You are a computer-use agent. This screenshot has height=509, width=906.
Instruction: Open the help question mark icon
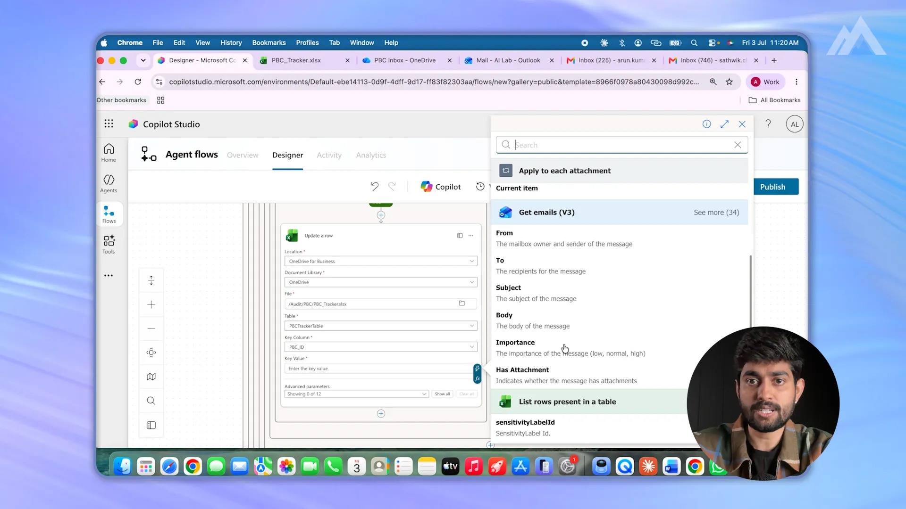coord(768,123)
